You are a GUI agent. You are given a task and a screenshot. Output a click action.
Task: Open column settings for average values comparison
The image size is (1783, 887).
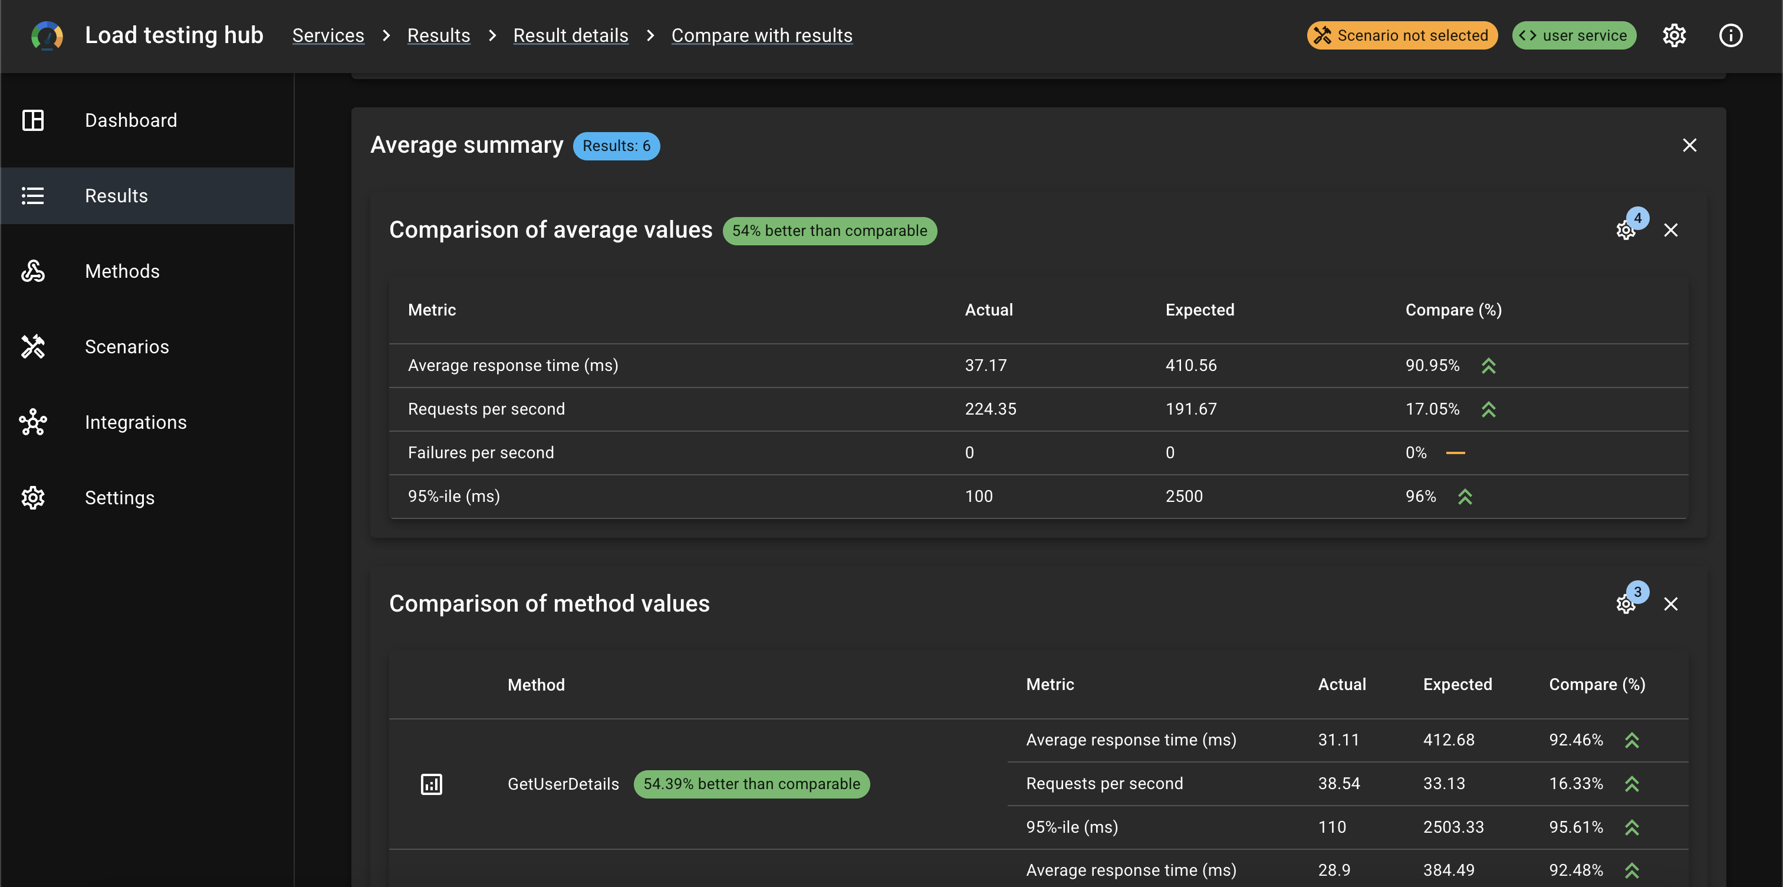click(x=1626, y=231)
